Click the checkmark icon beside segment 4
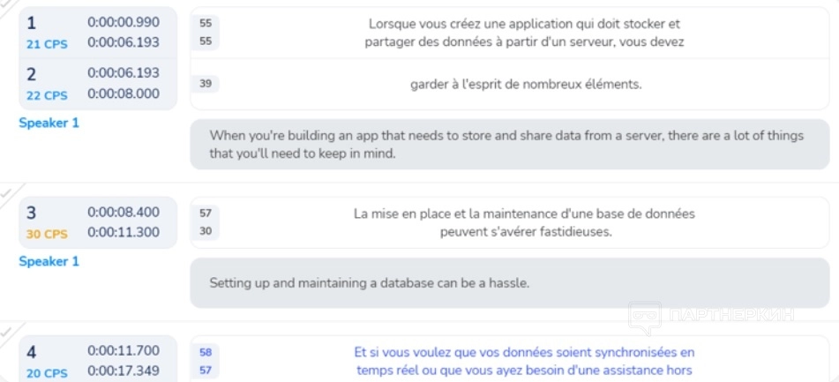This screenshot has width=839, height=382. click(x=6, y=330)
